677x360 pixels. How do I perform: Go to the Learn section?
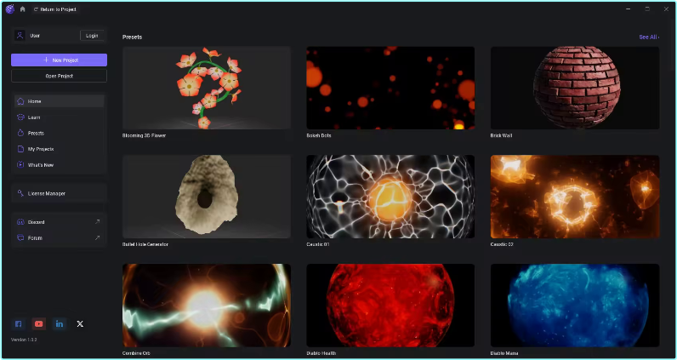(x=60, y=117)
